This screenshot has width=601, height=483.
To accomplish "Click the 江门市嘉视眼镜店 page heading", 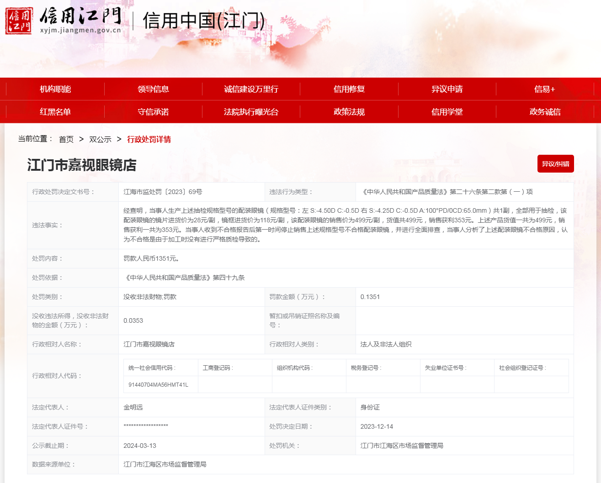I will pyautogui.click(x=82, y=165).
